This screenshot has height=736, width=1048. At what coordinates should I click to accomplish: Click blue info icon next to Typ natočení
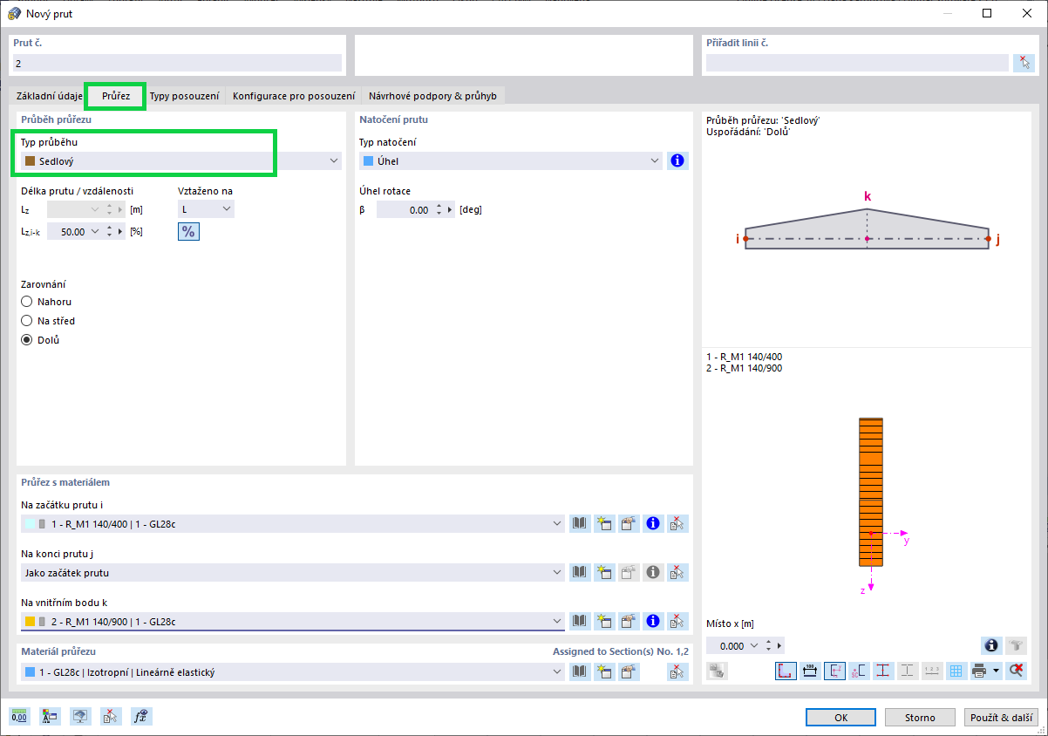(677, 161)
